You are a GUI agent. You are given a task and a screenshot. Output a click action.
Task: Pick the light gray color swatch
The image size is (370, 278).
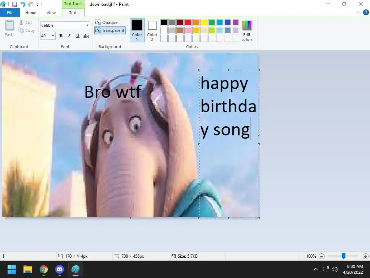click(172, 30)
